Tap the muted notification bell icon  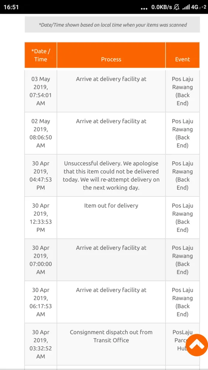[x=177, y=7]
